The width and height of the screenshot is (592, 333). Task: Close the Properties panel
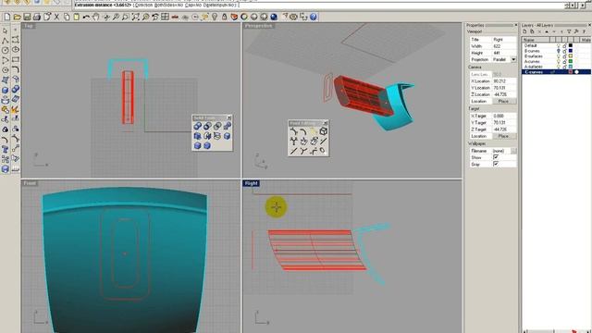coord(516,25)
